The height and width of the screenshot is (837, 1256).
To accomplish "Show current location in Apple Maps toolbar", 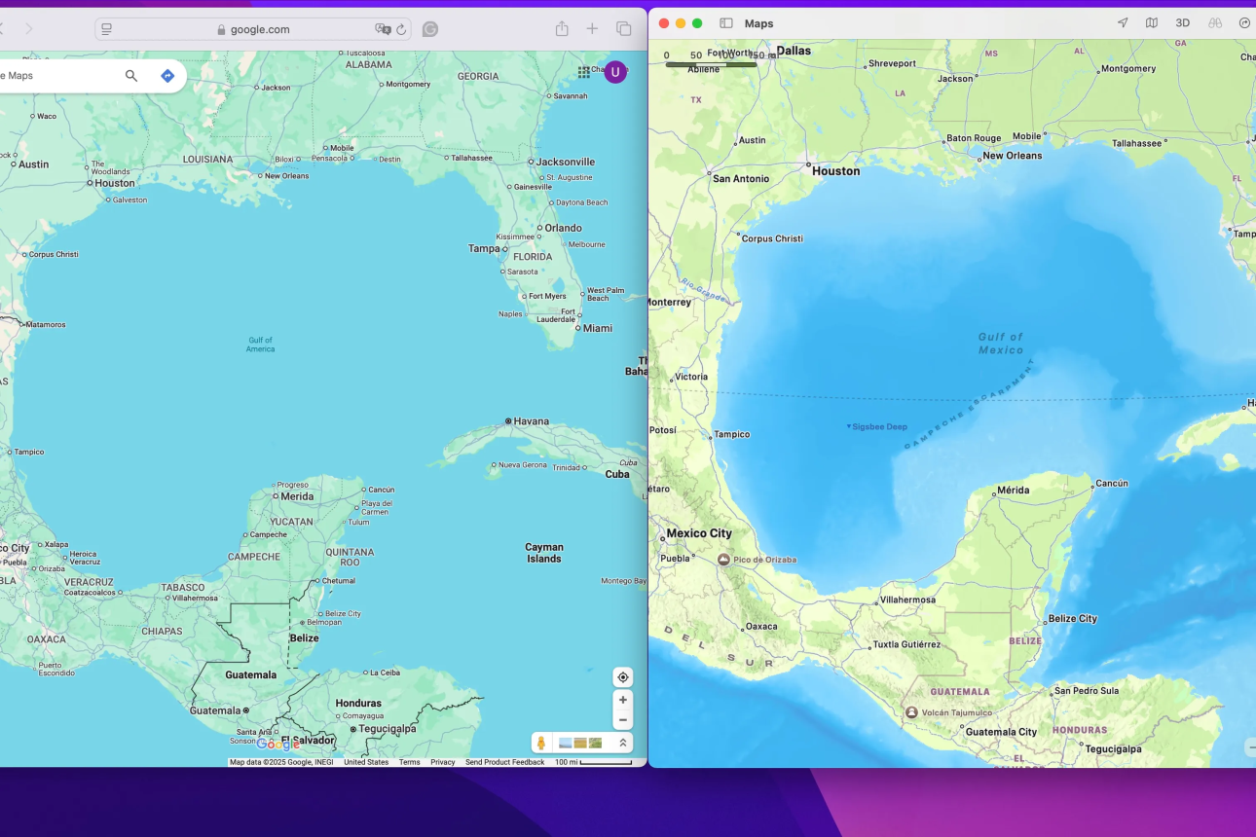I will pos(1123,23).
